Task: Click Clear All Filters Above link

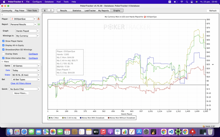Action: click(x=21, y=84)
